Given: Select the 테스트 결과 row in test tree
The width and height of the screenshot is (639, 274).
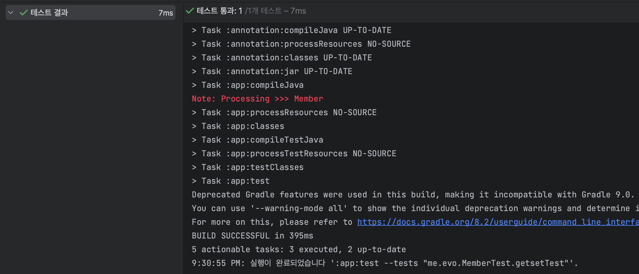Looking at the screenshot, I should point(91,12).
